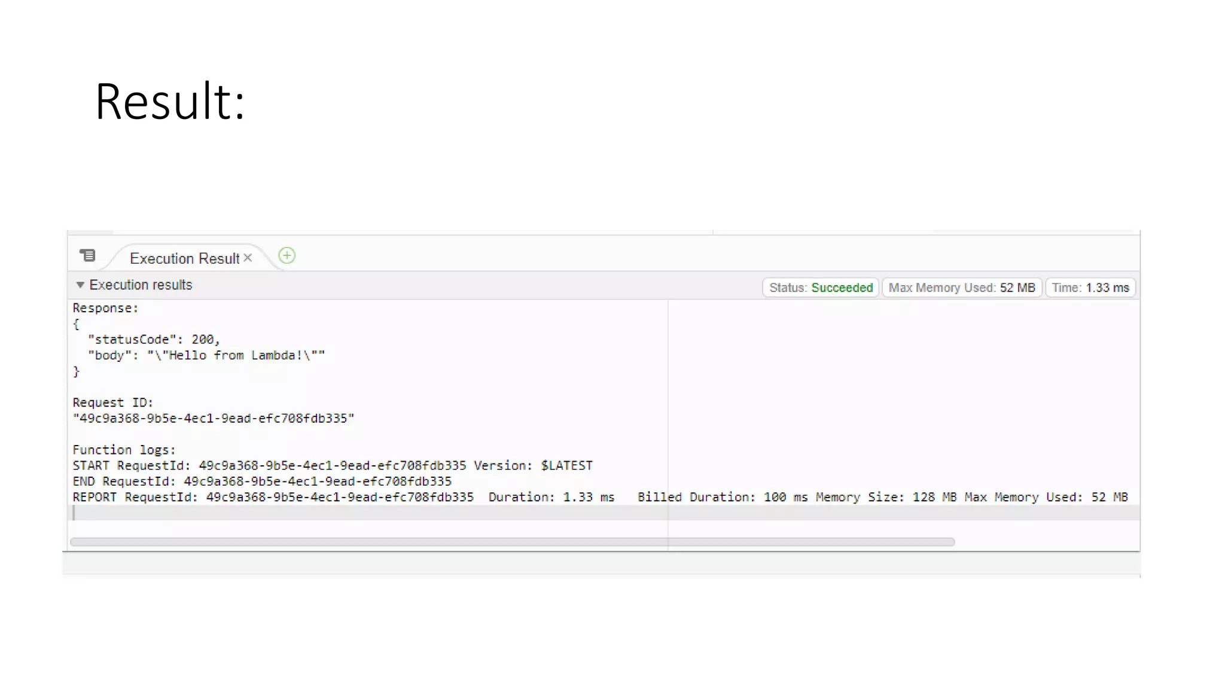Open the pane list menu icon
The image size is (1225, 689).
click(x=88, y=256)
